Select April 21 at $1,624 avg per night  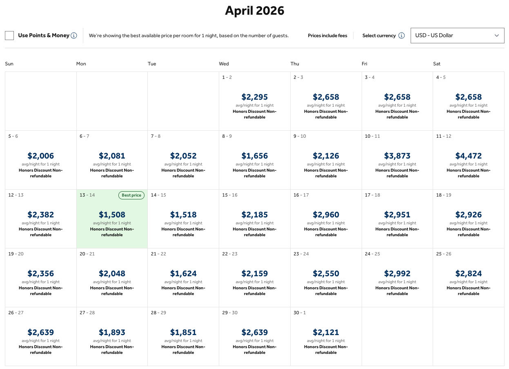click(x=183, y=277)
